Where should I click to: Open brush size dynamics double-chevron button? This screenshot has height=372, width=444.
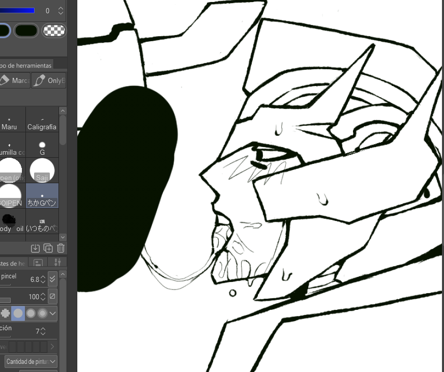52,279
